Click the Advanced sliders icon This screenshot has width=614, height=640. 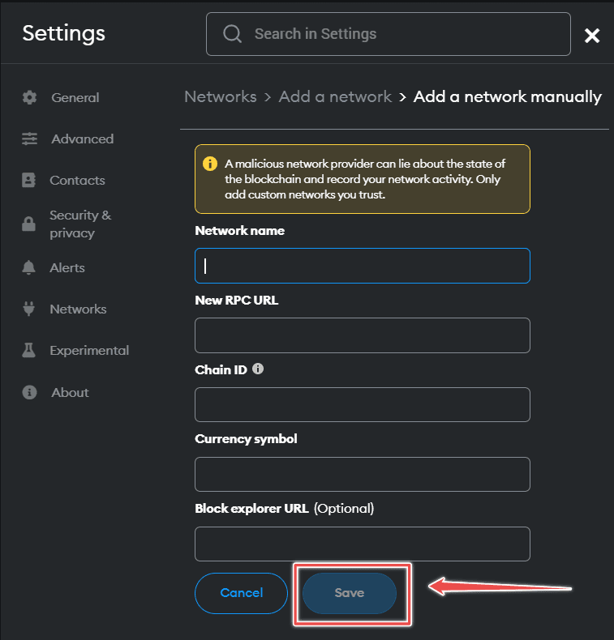point(30,139)
